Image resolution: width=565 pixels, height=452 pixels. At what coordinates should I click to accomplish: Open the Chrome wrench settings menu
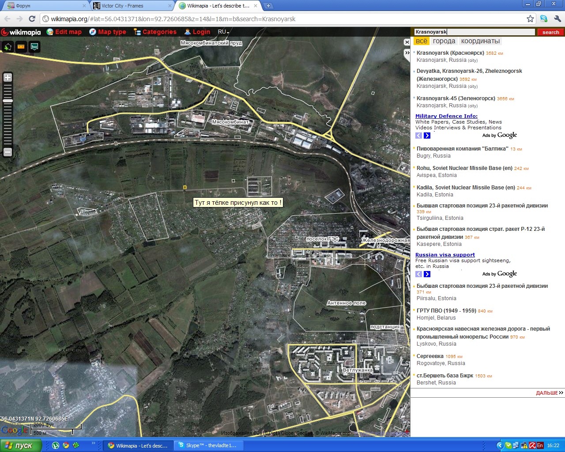557,19
